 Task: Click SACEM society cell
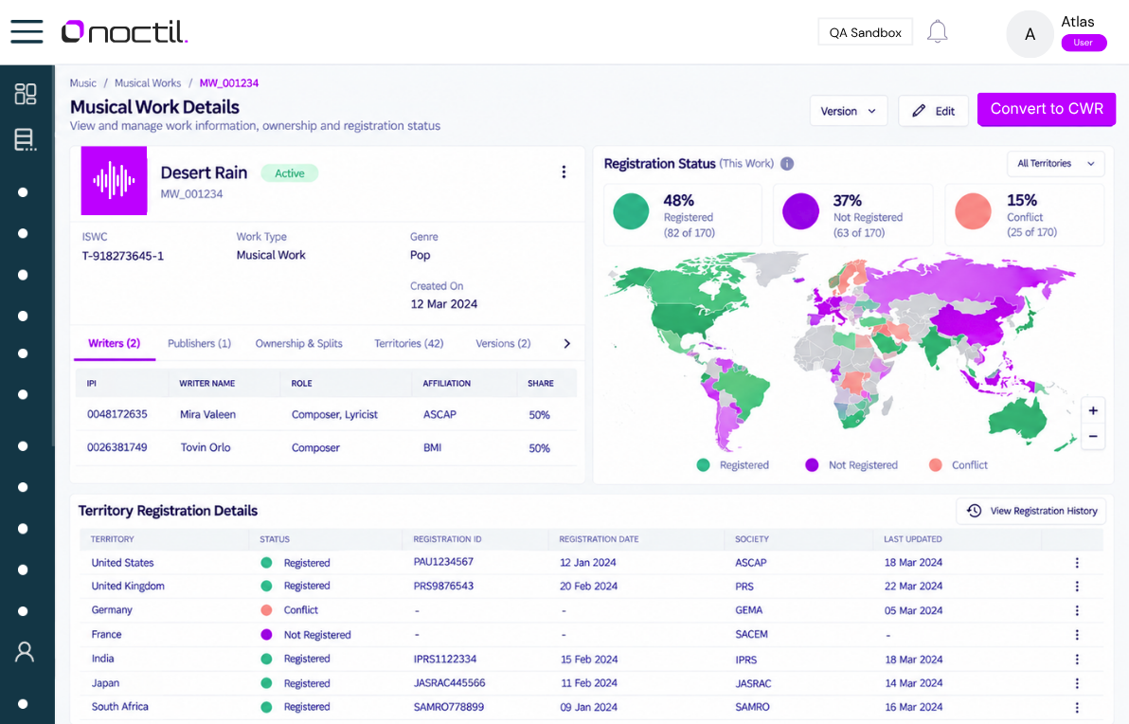pos(752,635)
